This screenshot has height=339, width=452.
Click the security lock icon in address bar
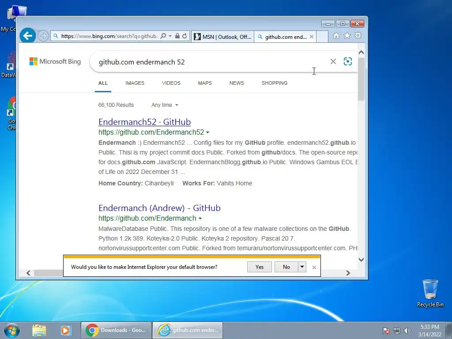click(177, 36)
